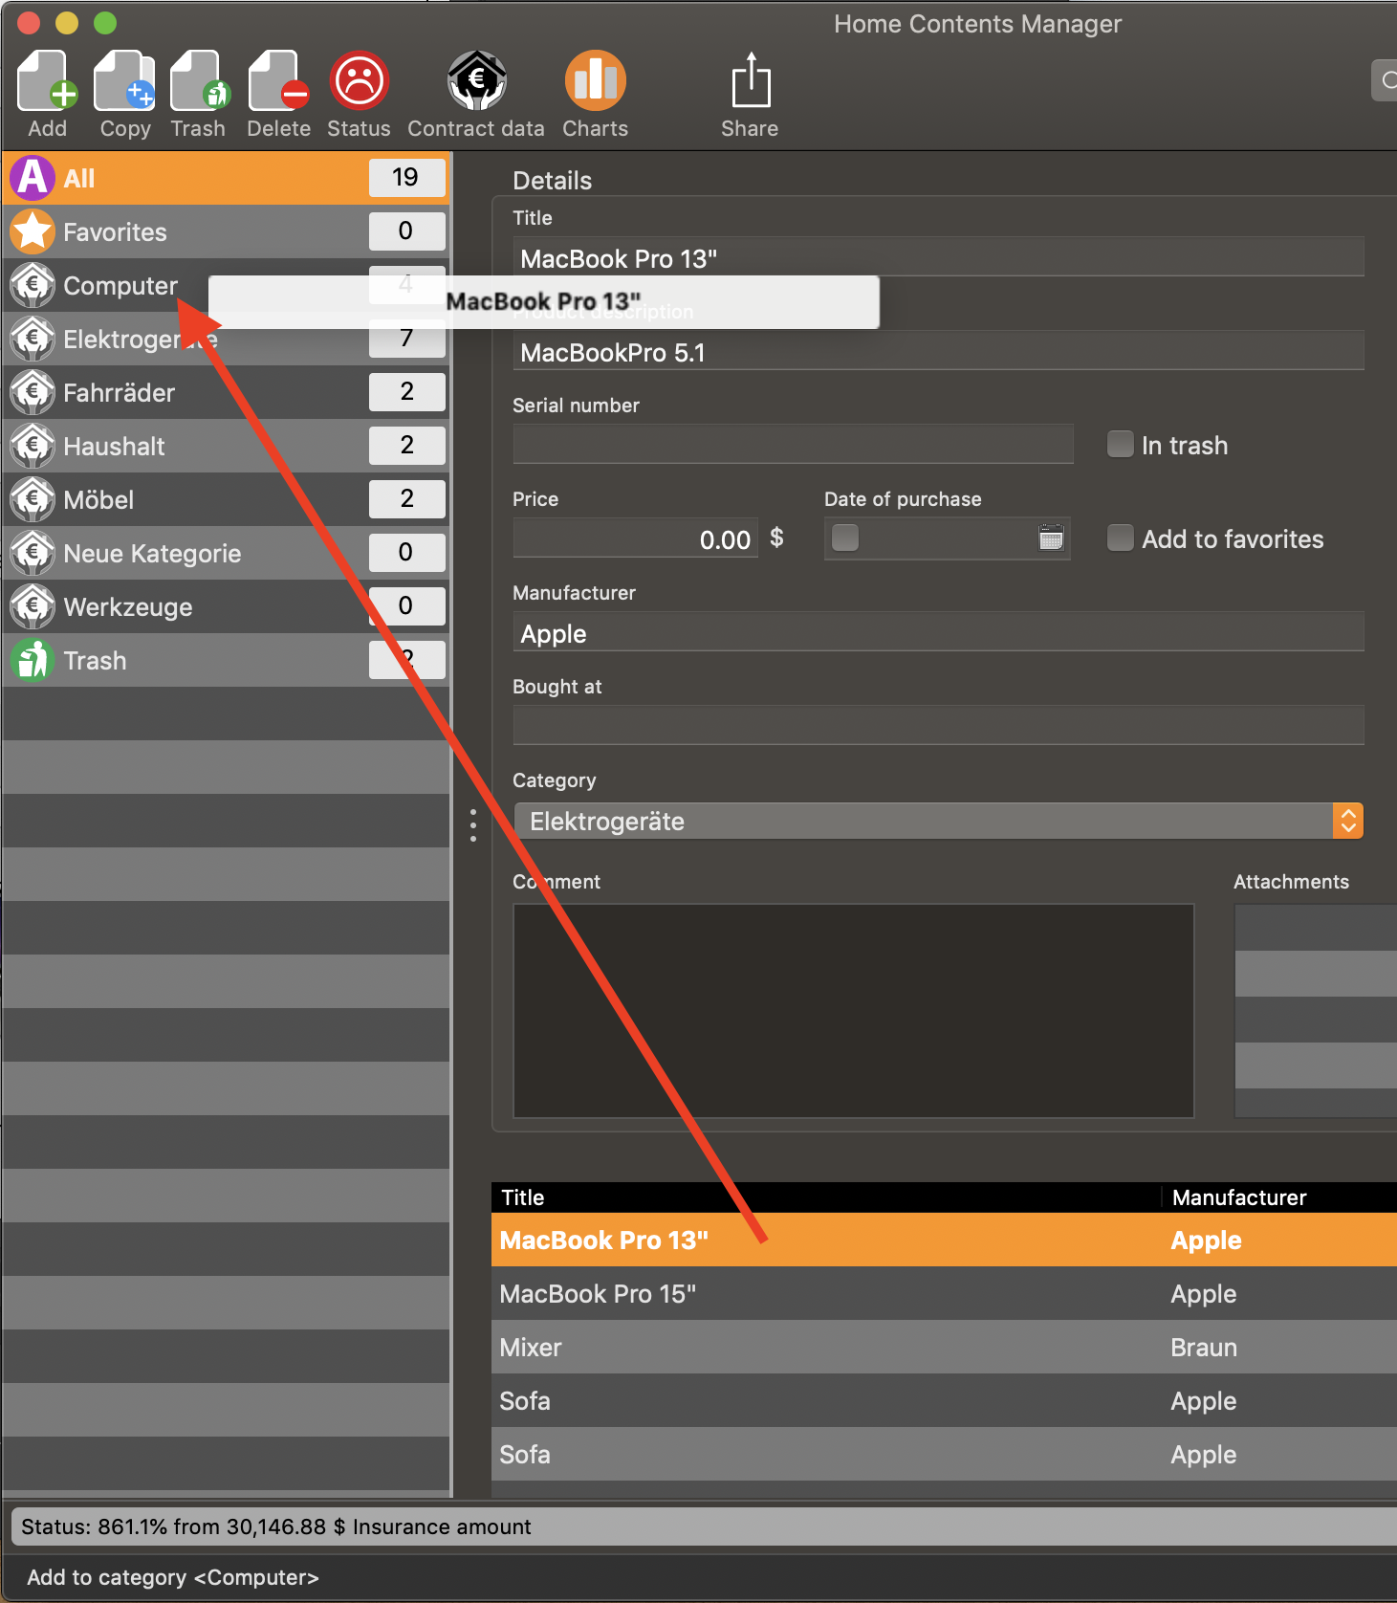The image size is (1397, 1603).
Task: Click the Copy item toolbar icon
Action: coord(124,81)
